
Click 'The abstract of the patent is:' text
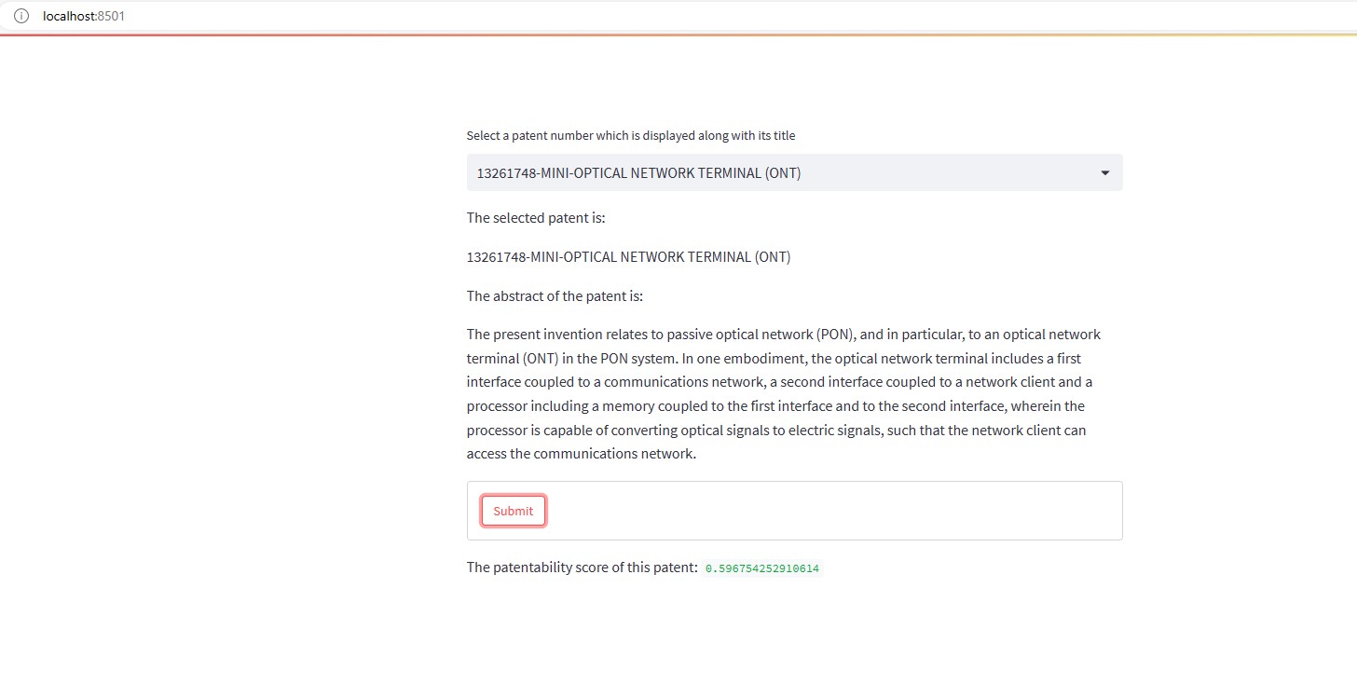click(x=555, y=296)
